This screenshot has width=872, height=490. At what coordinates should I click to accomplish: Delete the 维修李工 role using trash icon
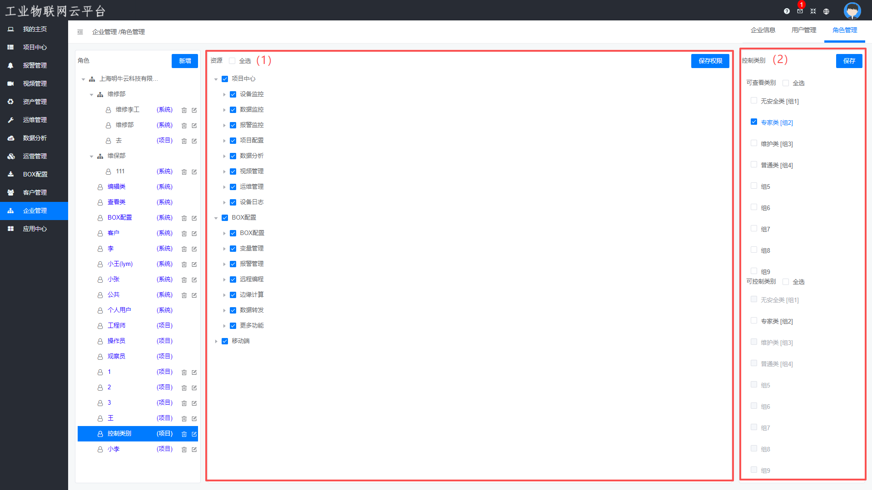pyautogui.click(x=184, y=110)
